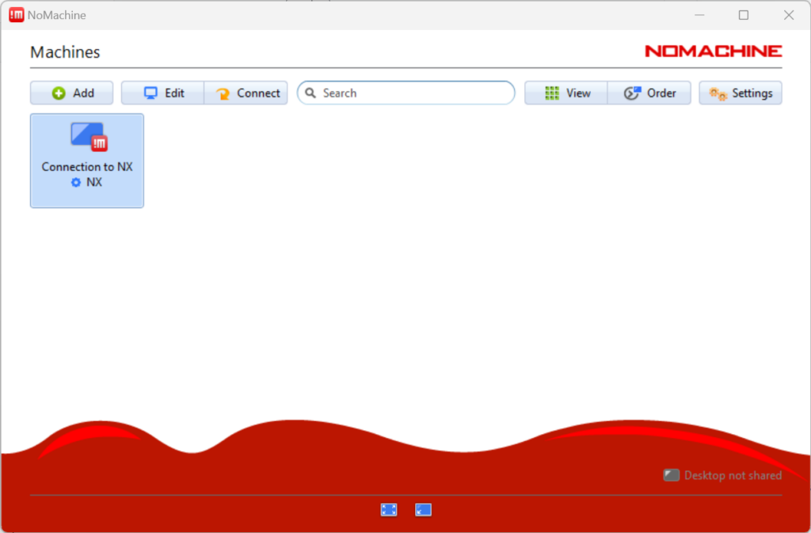The width and height of the screenshot is (811, 533).
Task: Open the Order sorting options
Action: (x=649, y=93)
